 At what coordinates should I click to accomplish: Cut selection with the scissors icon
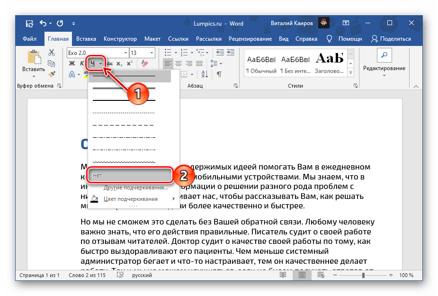tap(52, 52)
